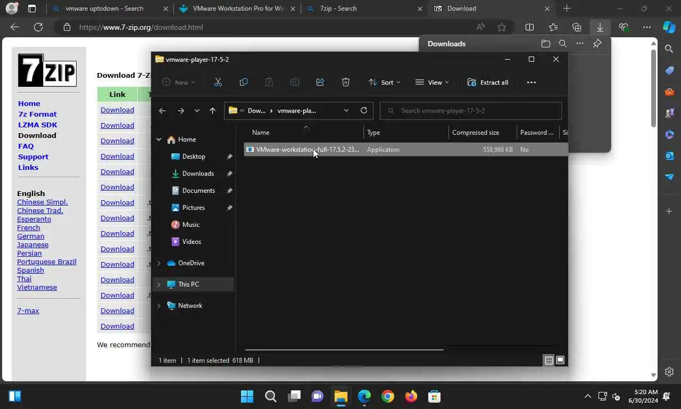Viewport: 681px width, 409px height.
Task: Open recent locations chevron in Explorer
Action: pyautogui.click(x=197, y=111)
